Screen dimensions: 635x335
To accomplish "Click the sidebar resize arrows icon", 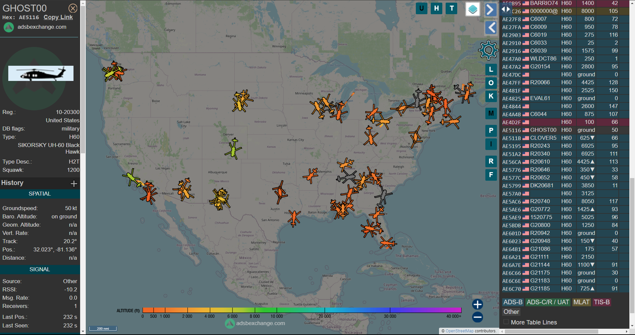I will [x=506, y=9].
